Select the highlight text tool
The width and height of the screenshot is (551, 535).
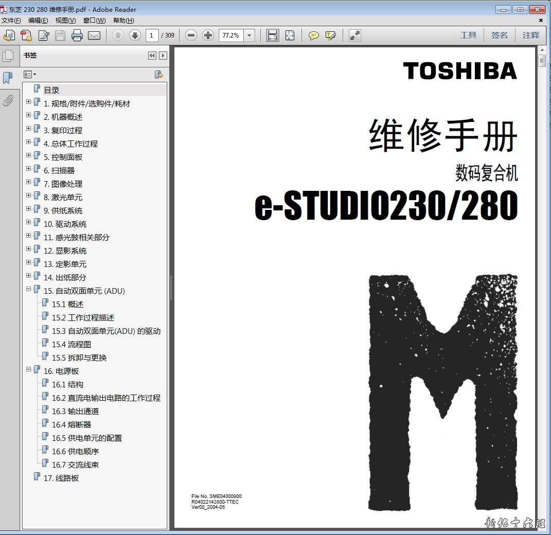pyautogui.click(x=330, y=35)
